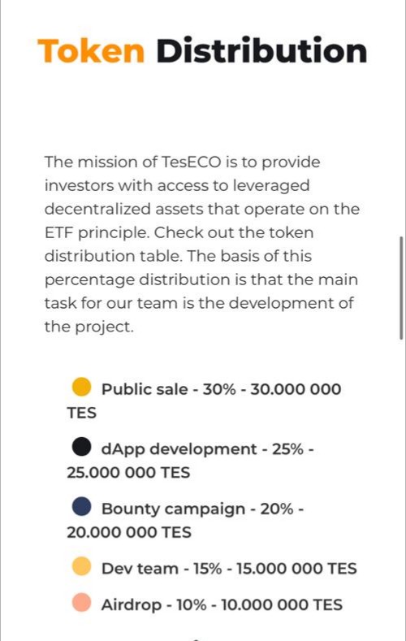Select the salmon Airdrop legend dot
The width and height of the screenshot is (406, 641).
[81, 603]
